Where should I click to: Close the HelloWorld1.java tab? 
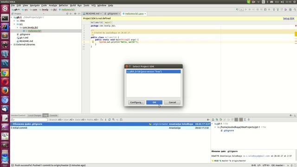tap(145, 13)
